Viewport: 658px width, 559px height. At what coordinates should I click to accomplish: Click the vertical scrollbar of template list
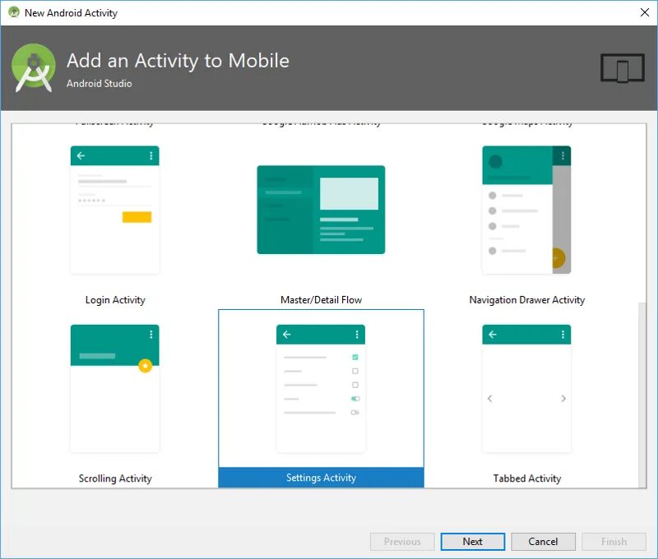coord(642,395)
